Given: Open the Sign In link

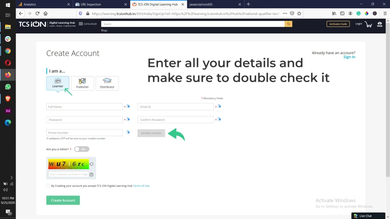Looking at the screenshot, I should coord(349,57).
